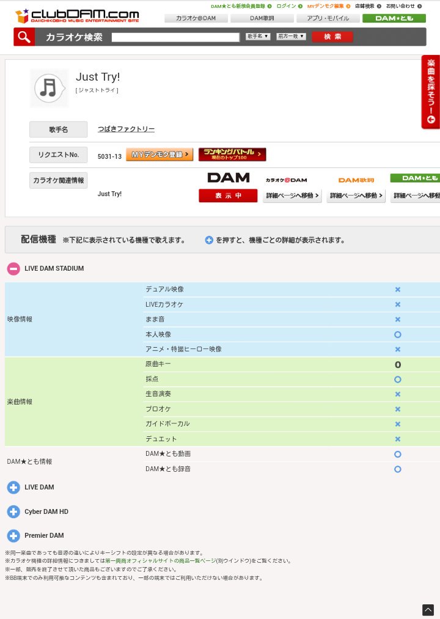Go to DAM★とも detail page button

click(416, 196)
